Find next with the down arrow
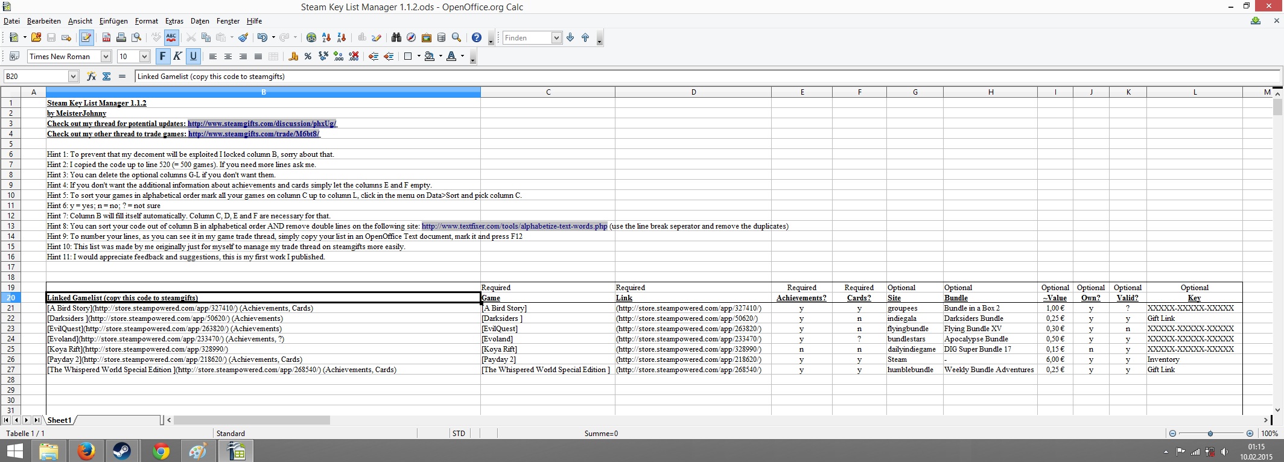Screen dimensions: 1284x462 [570, 37]
